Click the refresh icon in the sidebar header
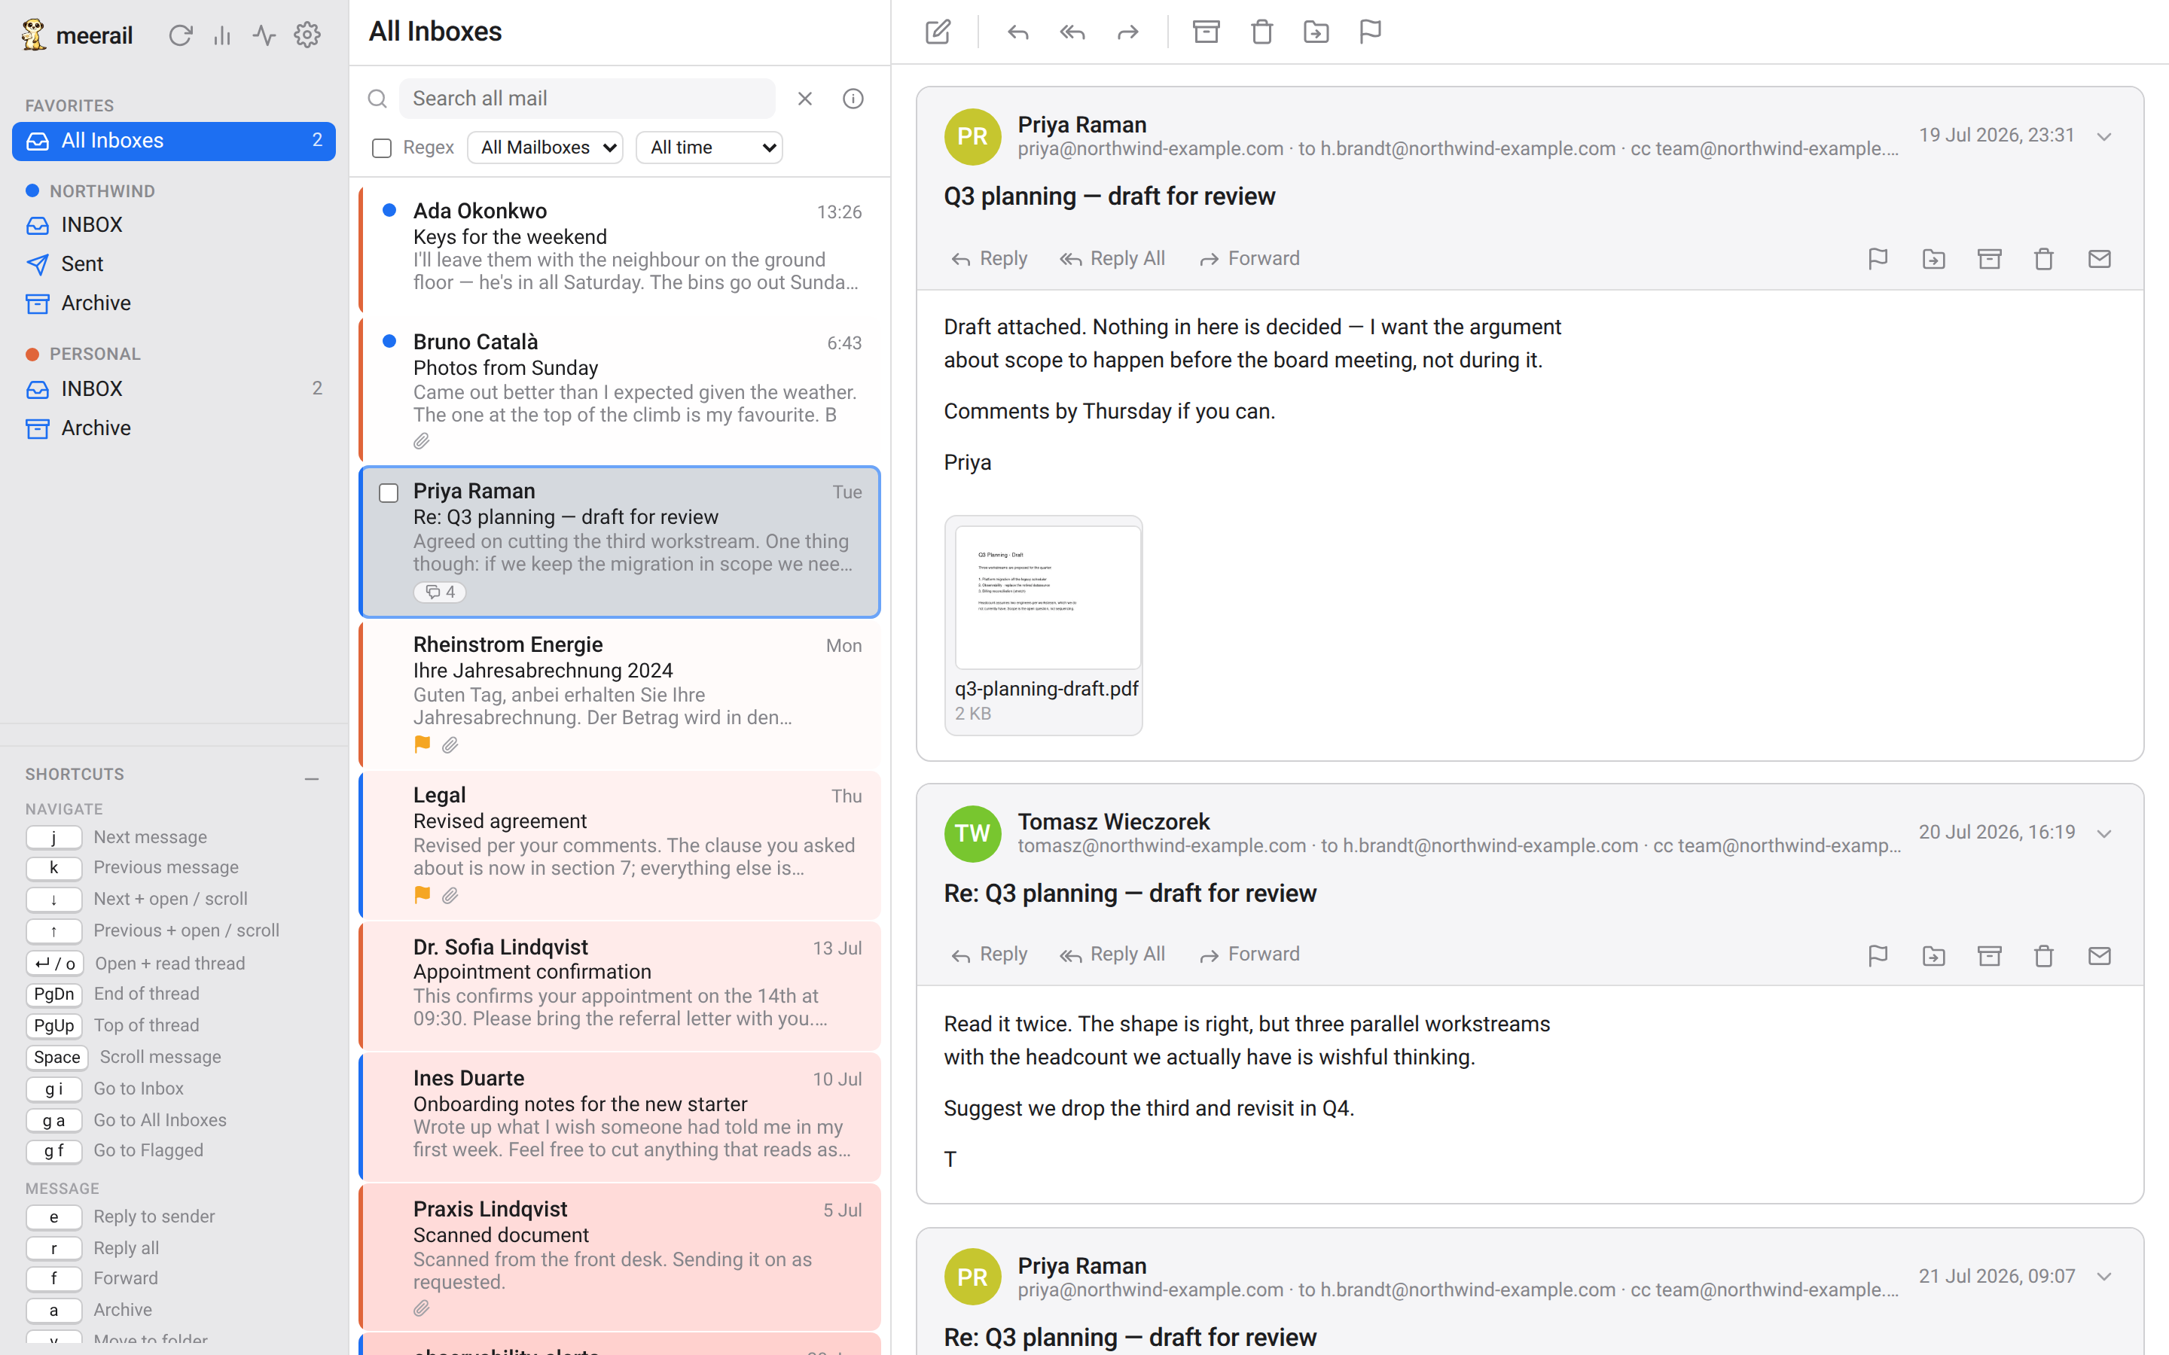2169x1355 pixels. (x=180, y=35)
